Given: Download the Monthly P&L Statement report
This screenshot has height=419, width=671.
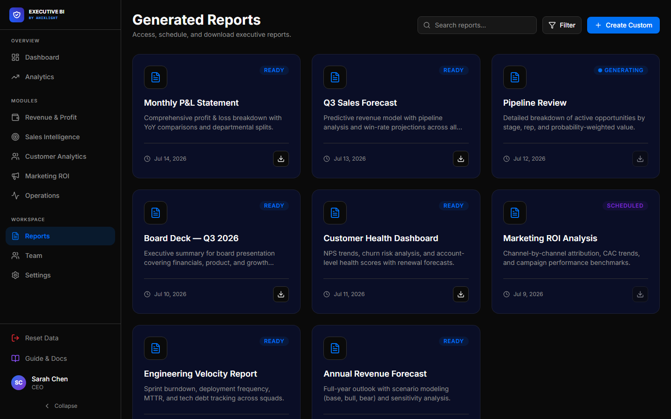Looking at the screenshot, I should [281, 159].
